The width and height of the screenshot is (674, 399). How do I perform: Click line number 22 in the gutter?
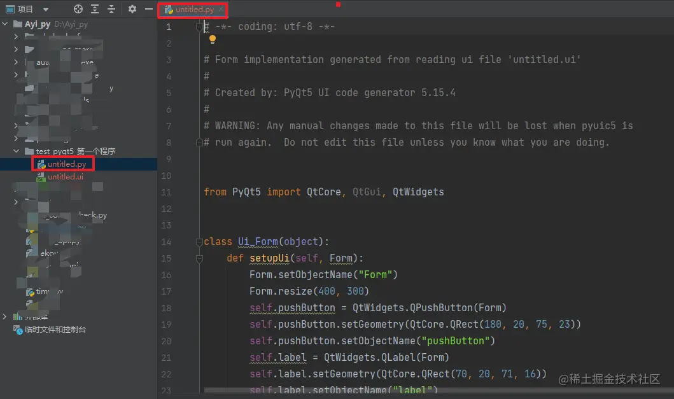[166, 374]
